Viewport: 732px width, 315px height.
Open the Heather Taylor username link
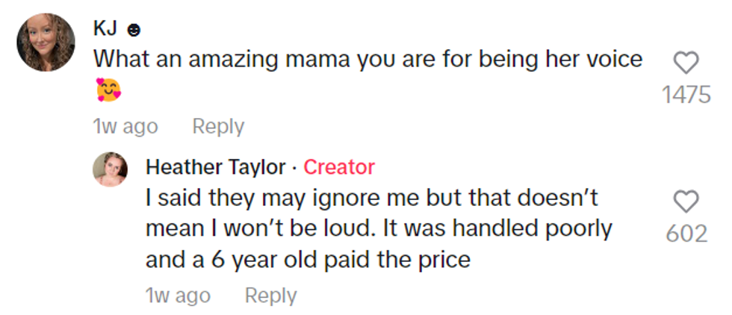click(215, 167)
